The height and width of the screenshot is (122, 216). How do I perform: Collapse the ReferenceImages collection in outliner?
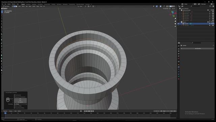180,10
